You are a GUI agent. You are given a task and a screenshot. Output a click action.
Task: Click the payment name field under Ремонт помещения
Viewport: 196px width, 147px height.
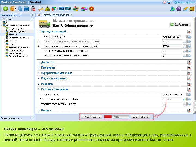coord(174,94)
